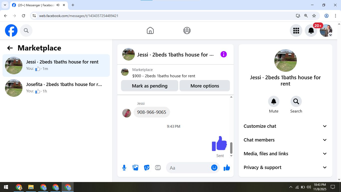Open Chrome three-dot menu

point(336,16)
